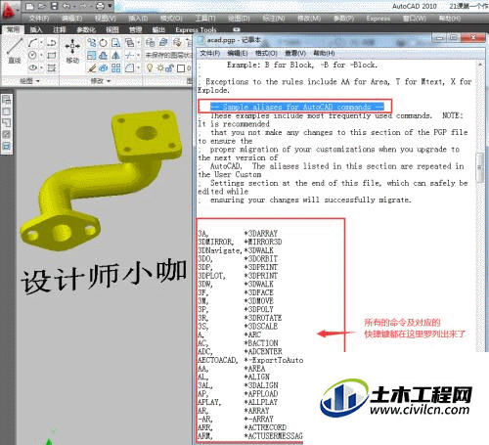Click the Plot printer icon in quick access toolbar
The image size is (489, 445).
[100, 6]
